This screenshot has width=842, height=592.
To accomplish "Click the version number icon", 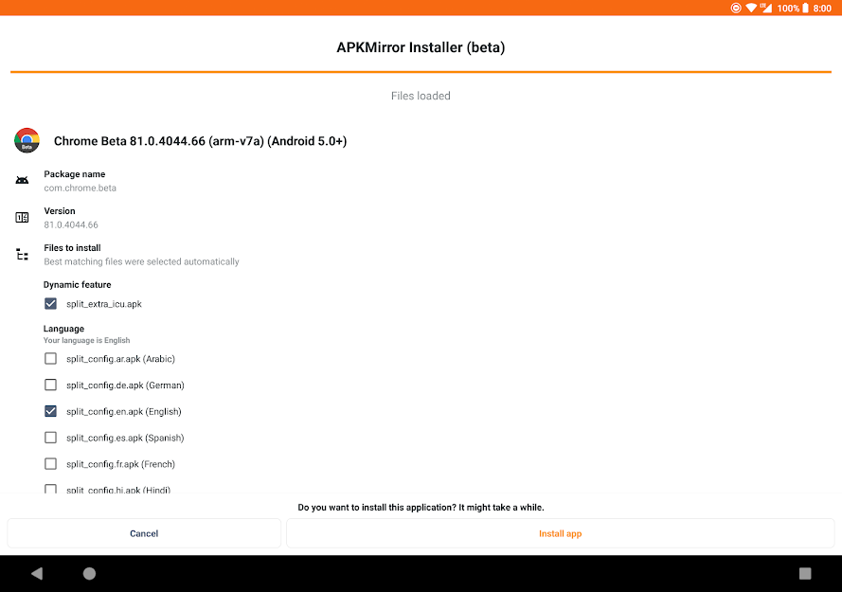I will pos(22,218).
